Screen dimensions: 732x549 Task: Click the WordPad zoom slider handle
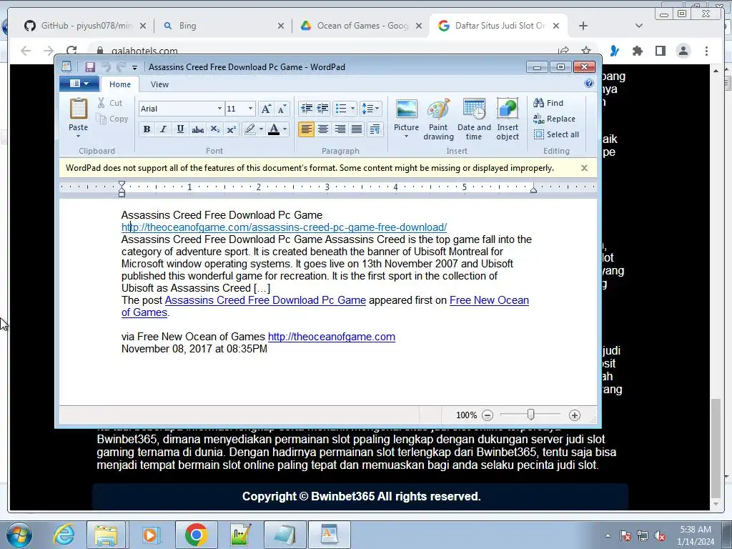(530, 415)
